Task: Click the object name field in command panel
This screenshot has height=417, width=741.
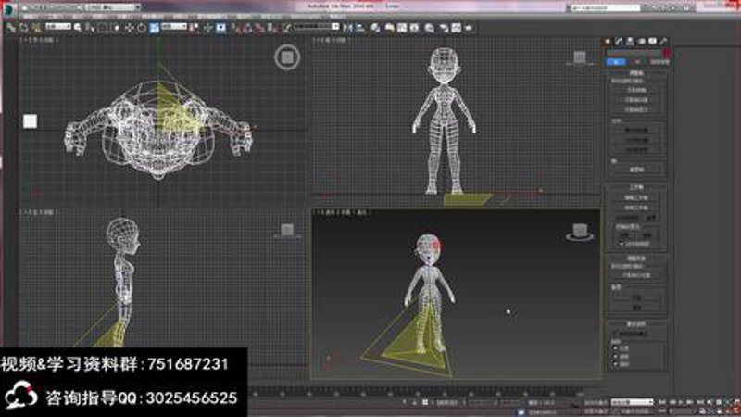Action: tap(634, 53)
